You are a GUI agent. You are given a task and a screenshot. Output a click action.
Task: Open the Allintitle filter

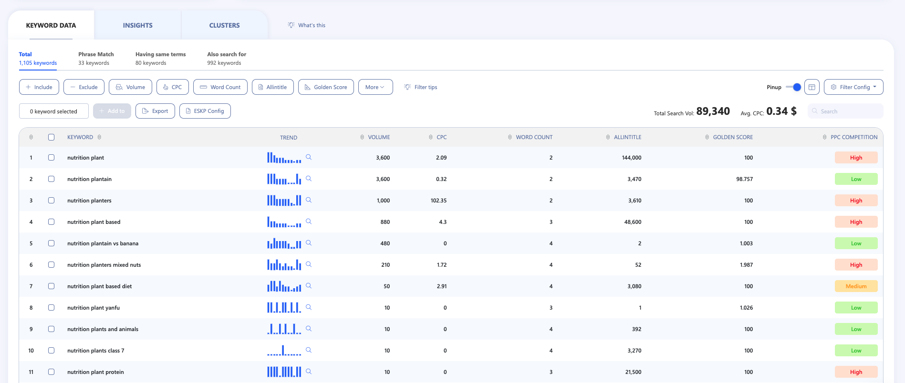(272, 87)
